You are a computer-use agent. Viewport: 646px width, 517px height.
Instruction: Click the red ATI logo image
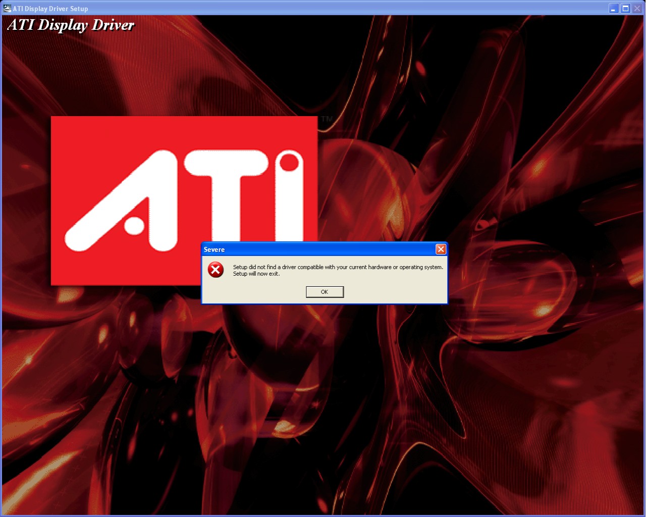point(184,200)
